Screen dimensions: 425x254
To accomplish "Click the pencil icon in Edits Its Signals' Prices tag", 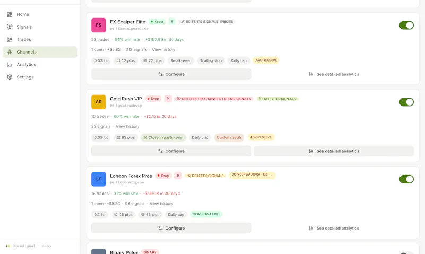I will tap(183, 22).
